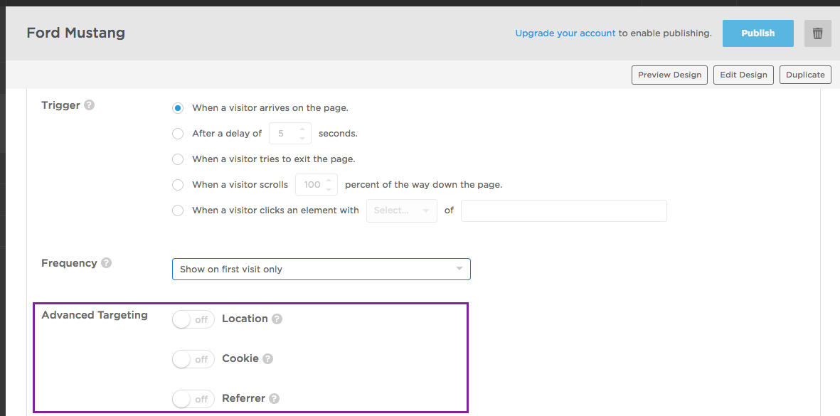Follow the 'Upgrade your account' link
The image size is (840, 416).
pos(565,33)
